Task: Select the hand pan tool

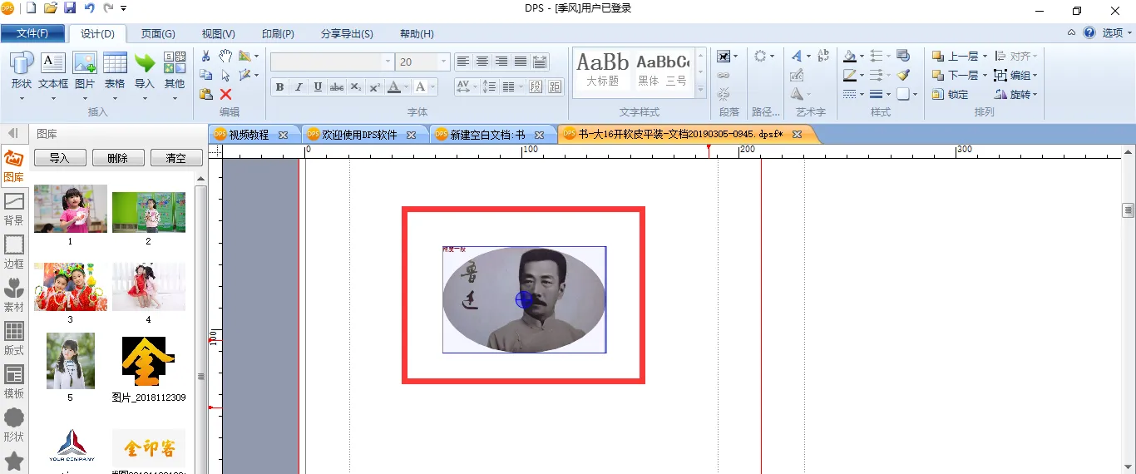Action: coord(225,56)
